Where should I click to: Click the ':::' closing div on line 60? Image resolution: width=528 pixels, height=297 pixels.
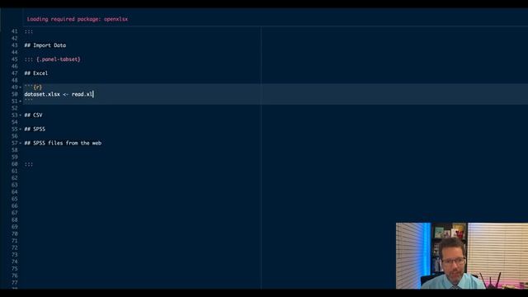coord(29,164)
